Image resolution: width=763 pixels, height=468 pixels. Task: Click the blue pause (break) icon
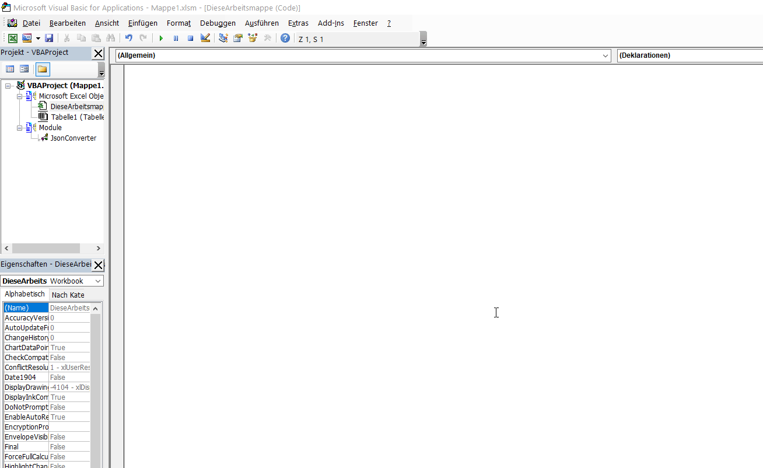click(x=176, y=39)
